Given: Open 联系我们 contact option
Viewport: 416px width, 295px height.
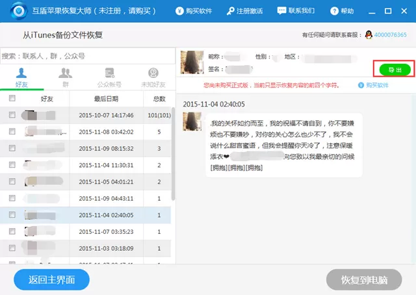Looking at the screenshot, I should tap(296, 10).
